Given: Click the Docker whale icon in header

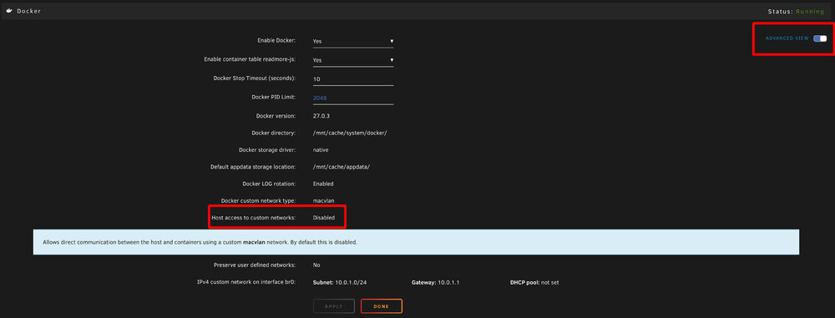Looking at the screenshot, I should pos(9,11).
